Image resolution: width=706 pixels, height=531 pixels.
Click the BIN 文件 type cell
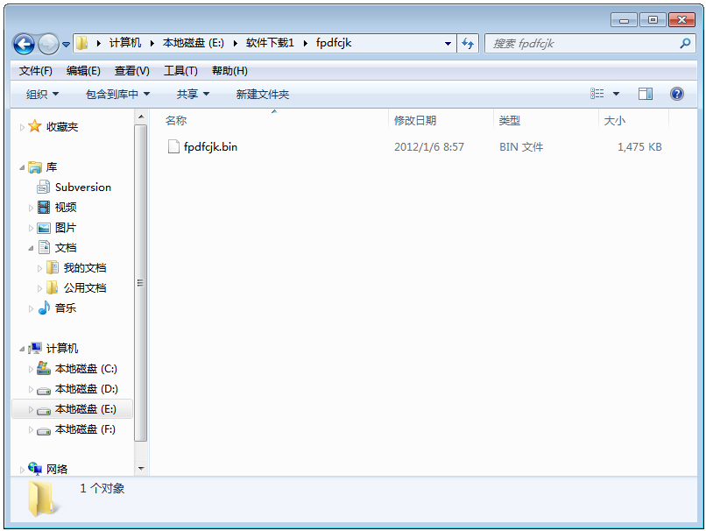click(x=521, y=147)
